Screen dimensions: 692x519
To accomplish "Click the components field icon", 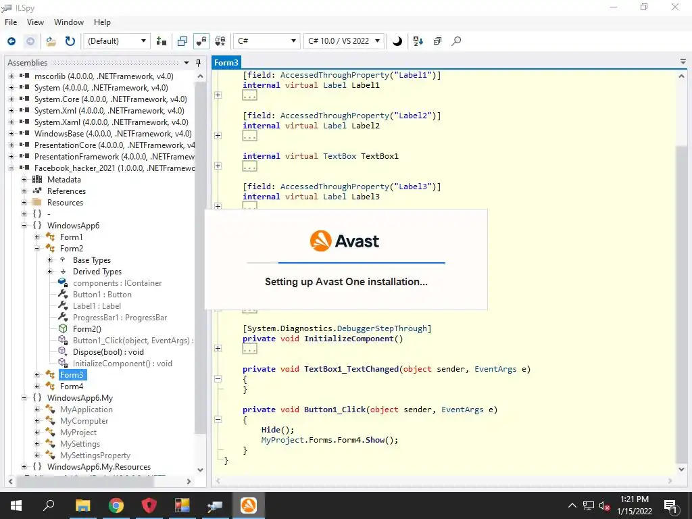I will point(63,282).
